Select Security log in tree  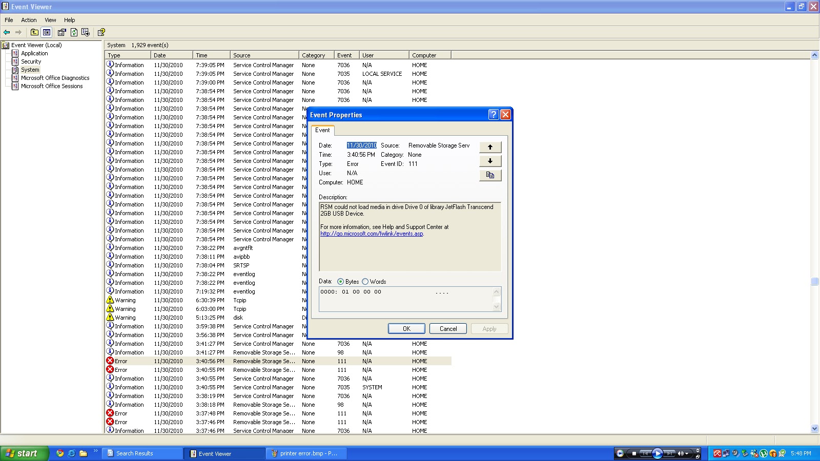pos(31,61)
